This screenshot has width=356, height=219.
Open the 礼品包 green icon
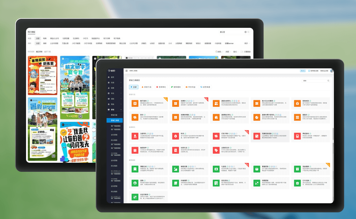216,169
